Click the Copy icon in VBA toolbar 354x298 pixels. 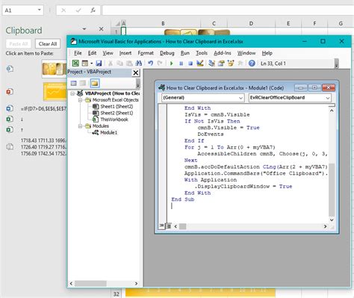[x=119, y=63]
